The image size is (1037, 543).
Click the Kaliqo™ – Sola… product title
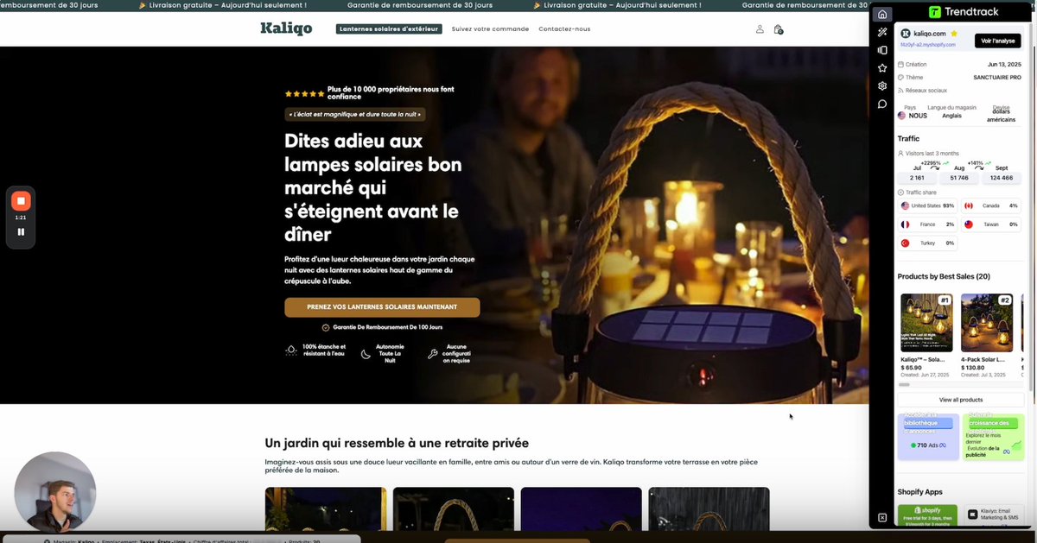coord(922,358)
